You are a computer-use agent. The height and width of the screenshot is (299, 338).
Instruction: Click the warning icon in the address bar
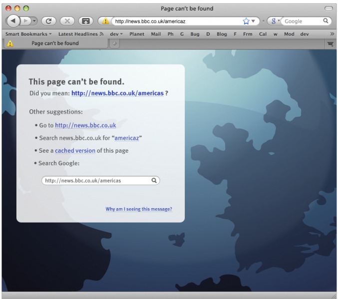pyautogui.click(x=105, y=21)
